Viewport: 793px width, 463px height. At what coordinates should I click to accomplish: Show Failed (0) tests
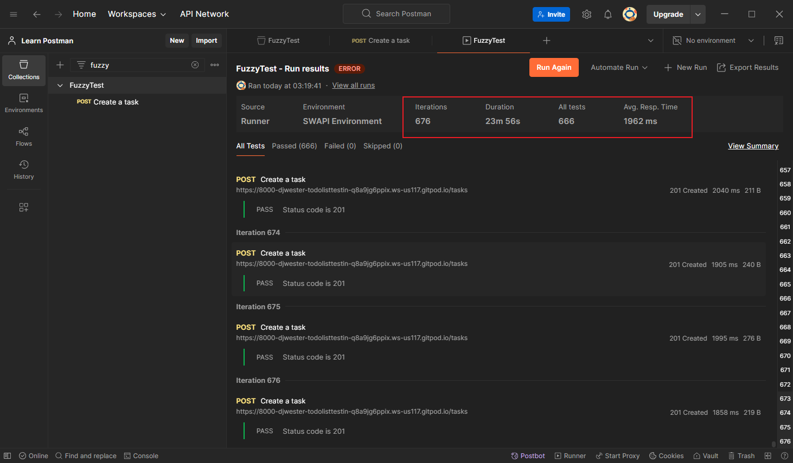(340, 146)
